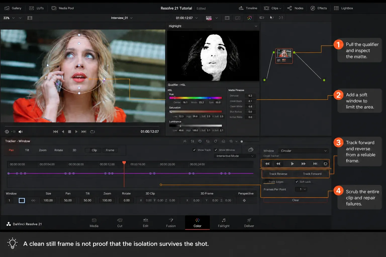Click tracker play button in Cloud Tracker
This screenshot has height=257, width=386.
(292, 164)
